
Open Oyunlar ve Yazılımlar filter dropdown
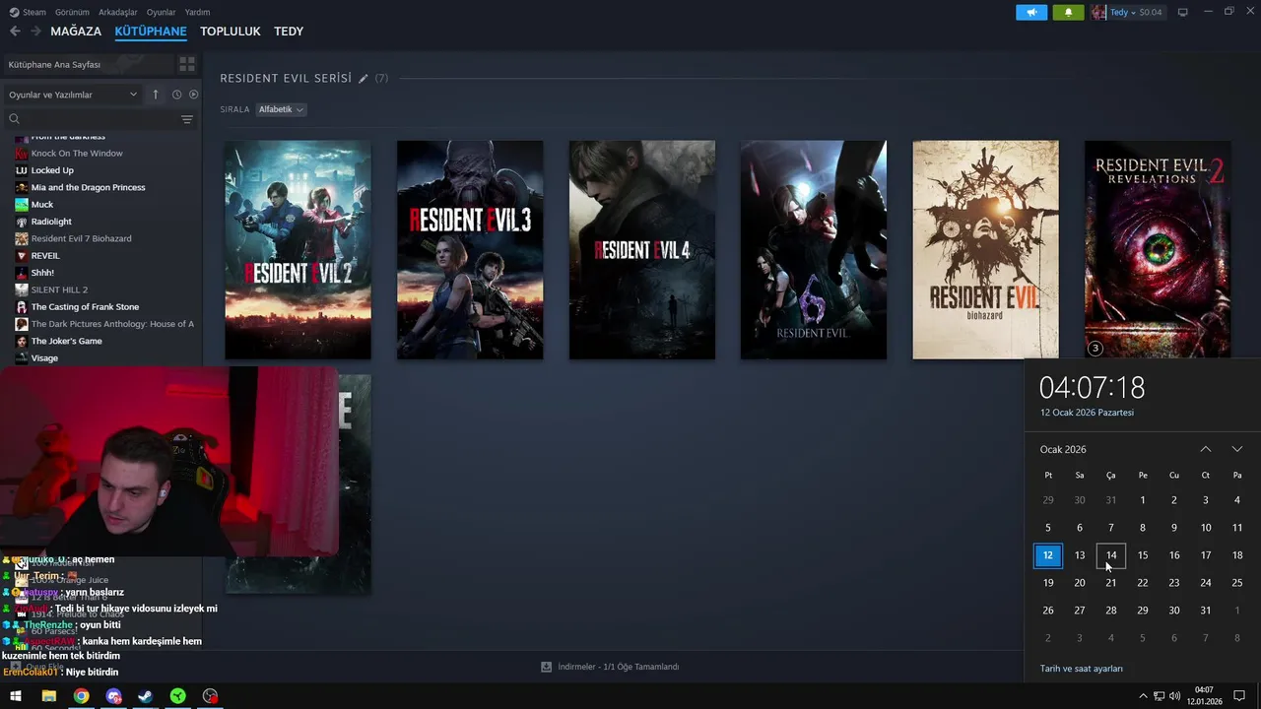click(73, 95)
